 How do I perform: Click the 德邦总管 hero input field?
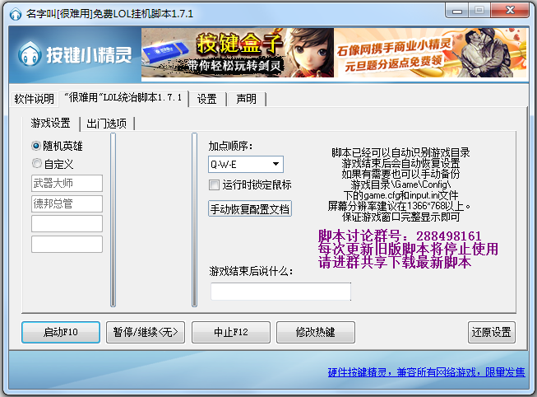pyautogui.click(x=67, y=203)
